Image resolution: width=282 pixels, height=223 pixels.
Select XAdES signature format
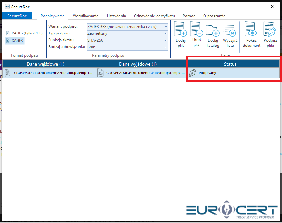15,41
